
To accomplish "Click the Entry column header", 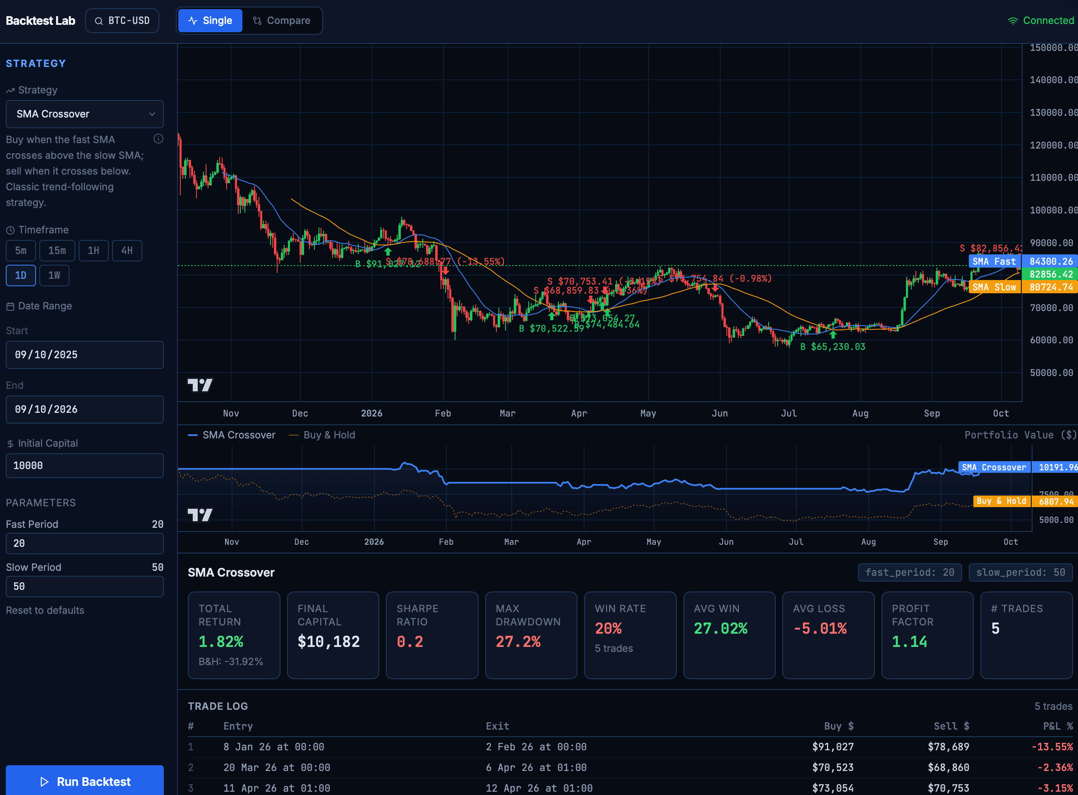I will click(x=238, y=726).
